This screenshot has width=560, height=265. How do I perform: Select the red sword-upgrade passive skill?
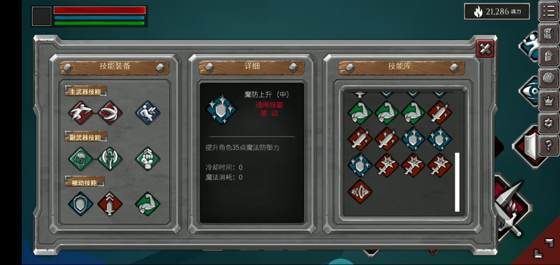tap(110, 203)
